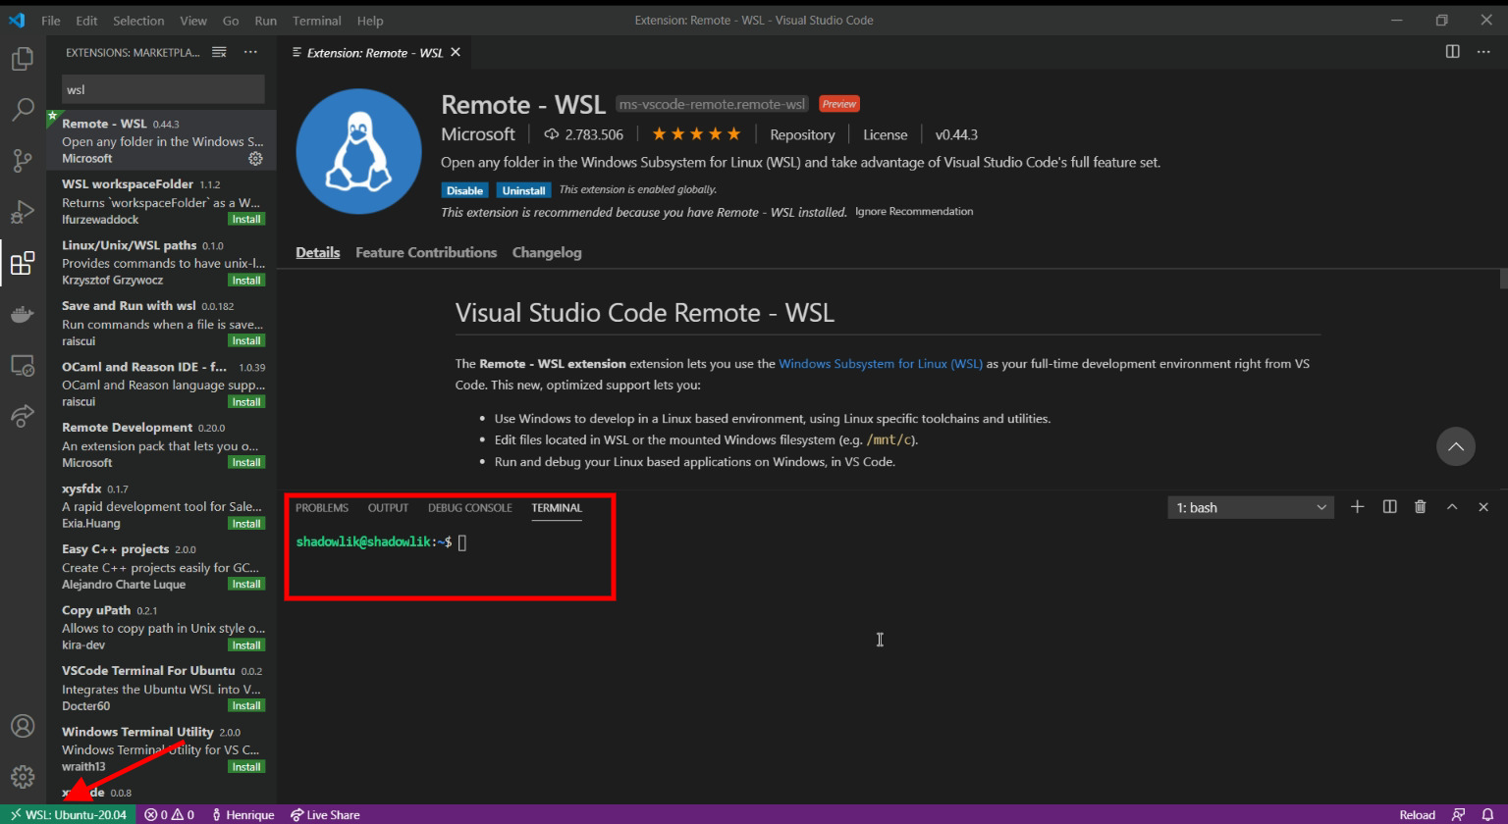Install the Remote Development extension pack
This screenshot has width=1508, height=824.
coord(246,462)
